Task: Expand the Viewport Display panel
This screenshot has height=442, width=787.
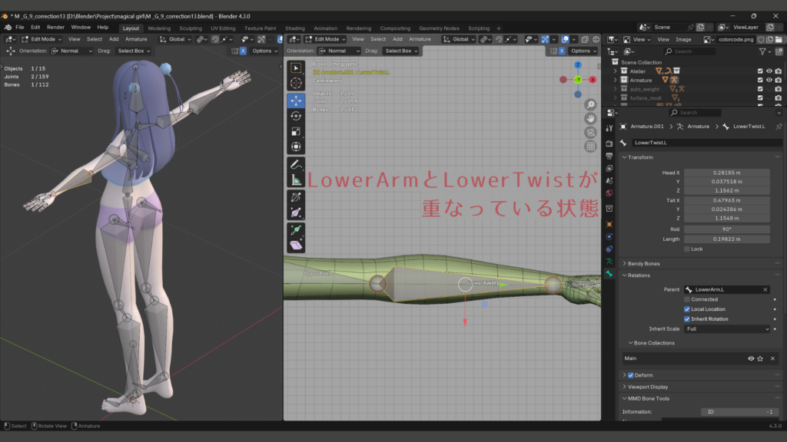Action: coord(649,387)
